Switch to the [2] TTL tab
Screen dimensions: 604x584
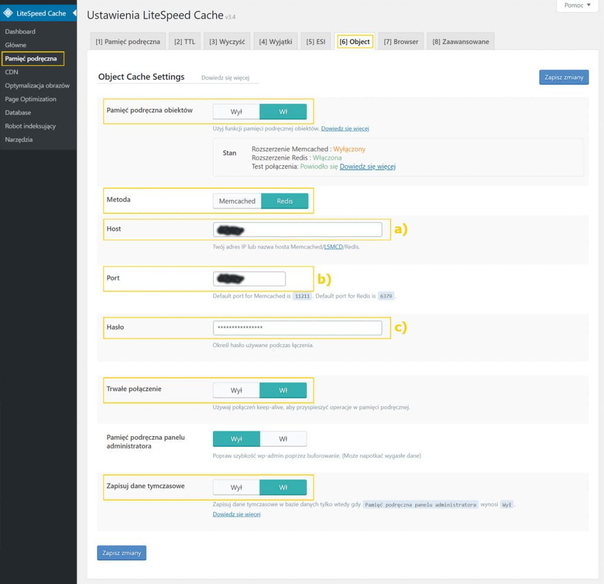coord(185,42)
